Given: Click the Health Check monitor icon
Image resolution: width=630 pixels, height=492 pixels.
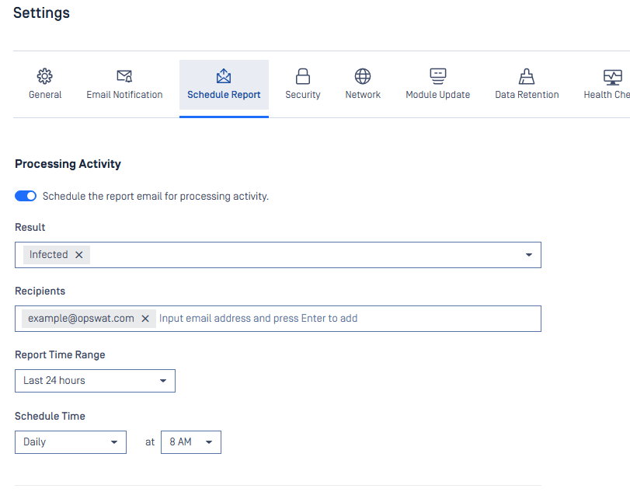Looking at the screenshot, I should (x=612, y=76).
